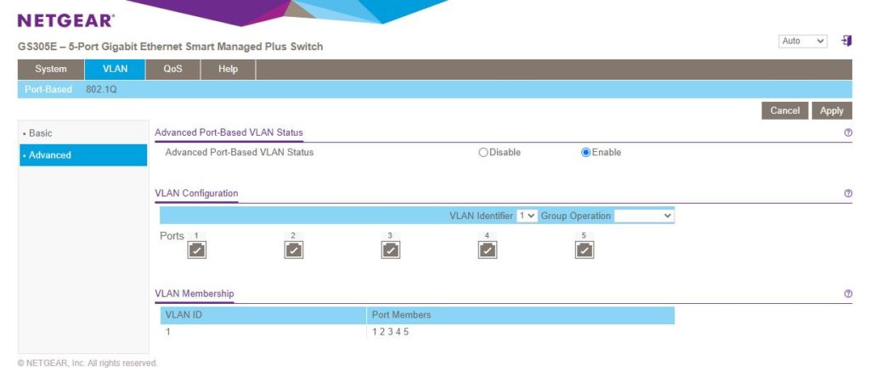870x371 pixels.
Task: Go to the 802.1Q submenu
Action: pos(101,89)
